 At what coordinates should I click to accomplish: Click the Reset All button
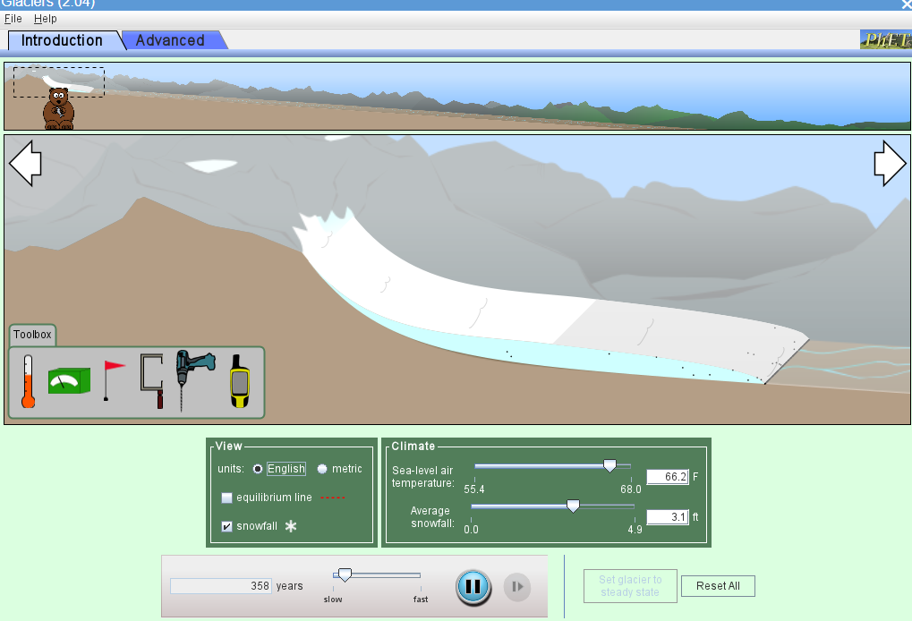click(x=718, y=586)
